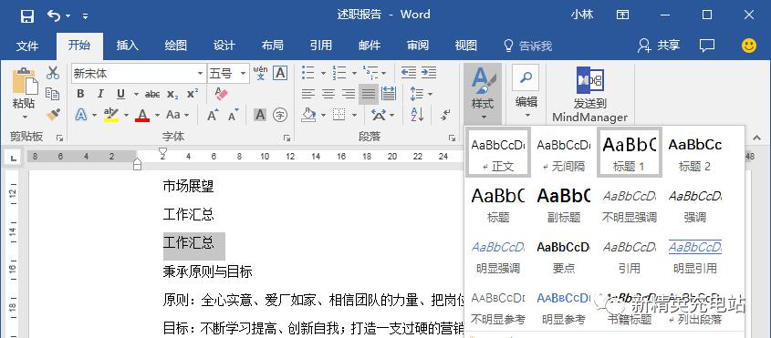Open Customize Quick Access Toolbar dropdown
This screenshot has height=338, width=771.
pyautogui.click(x=85, y=16)
